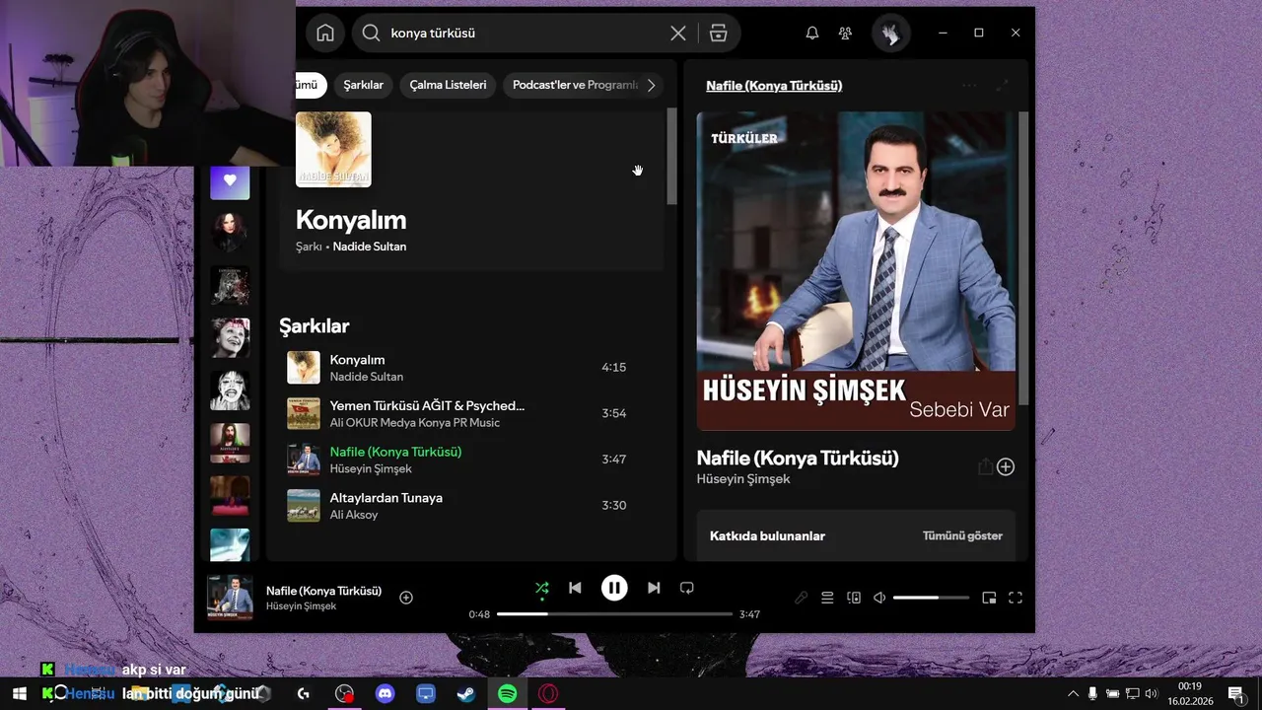Open the Browse icon beside the search bar
1262x710 pixels.
tap(719, 33)
